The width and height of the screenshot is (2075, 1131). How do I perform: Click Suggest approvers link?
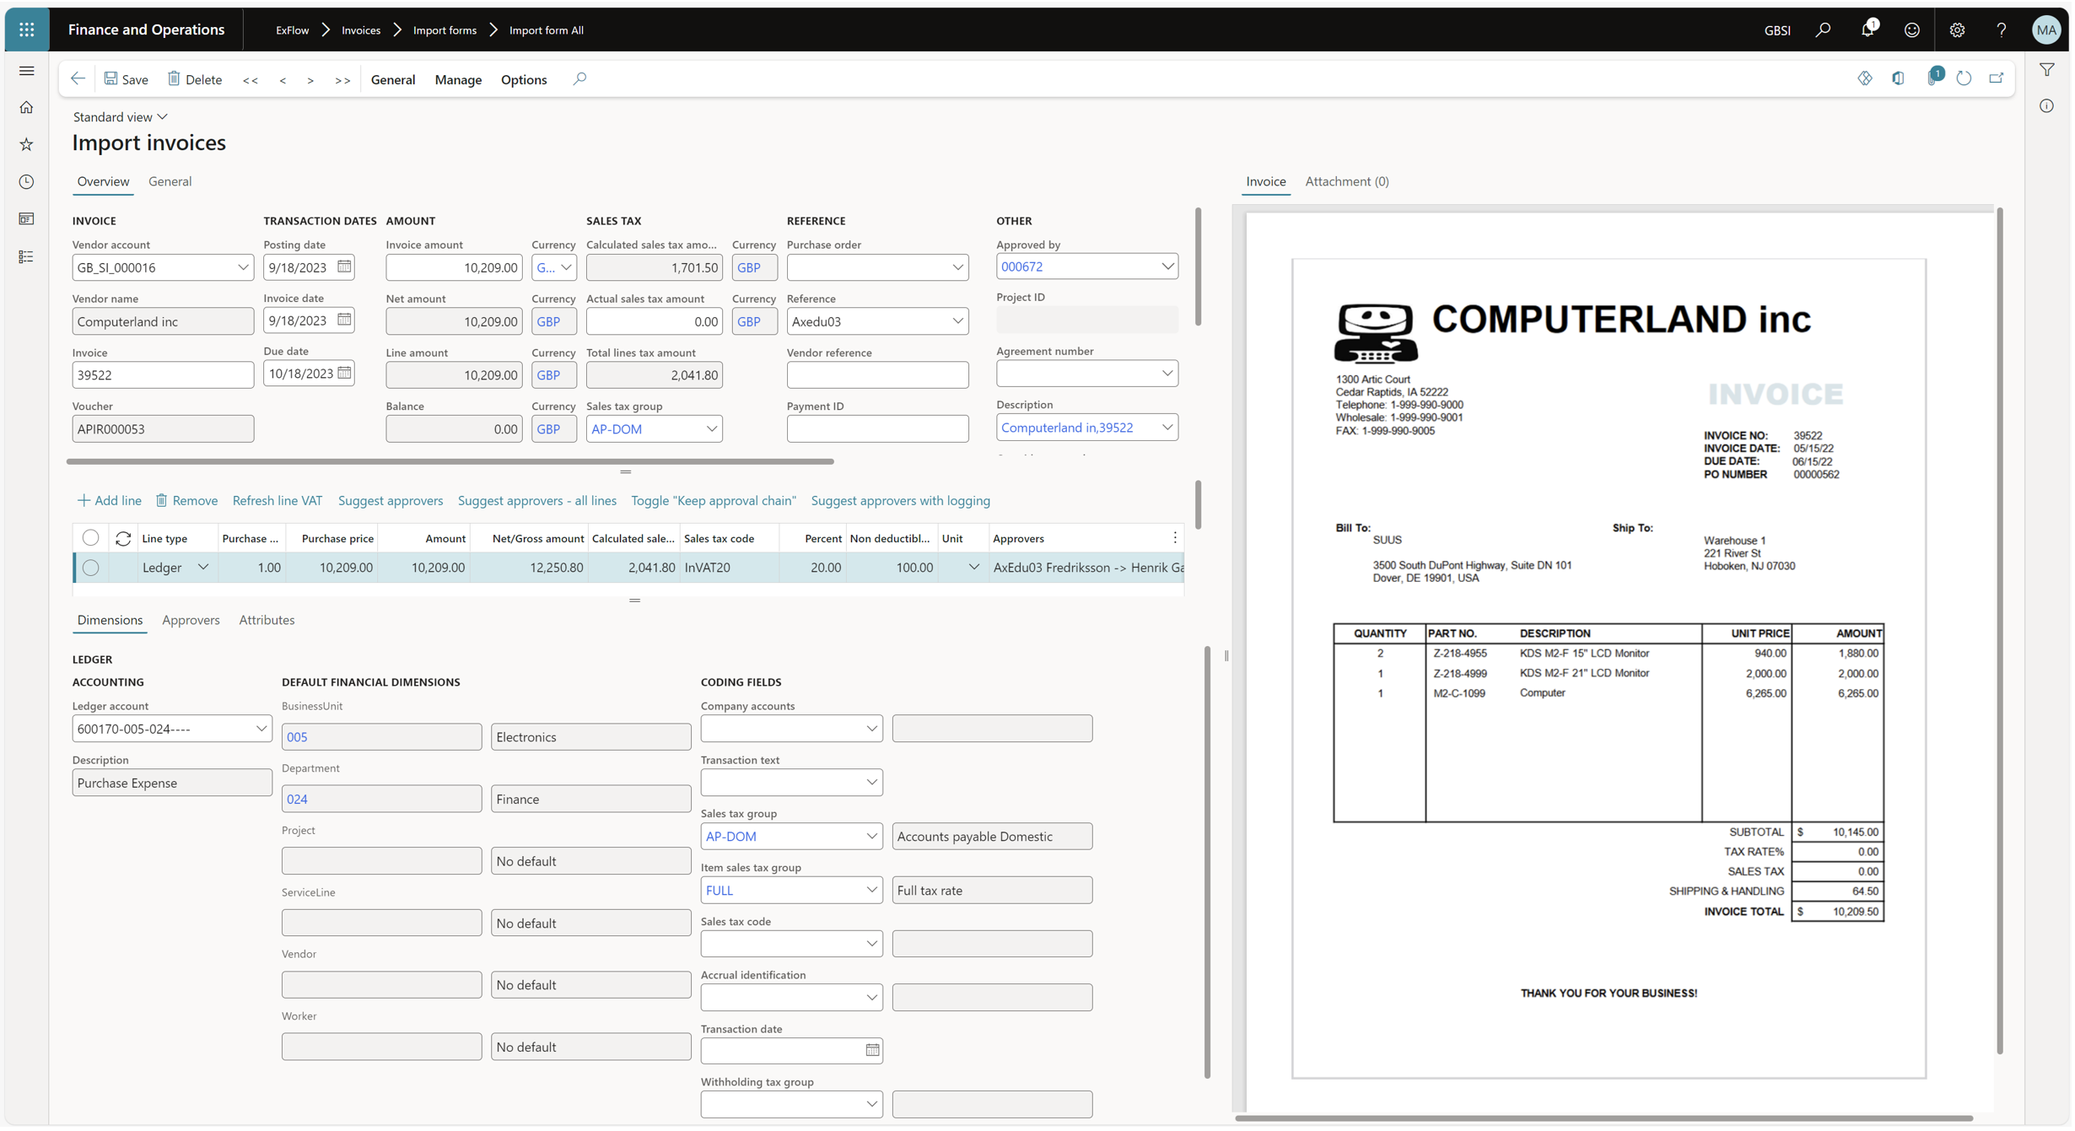click(x=390, y=500)
